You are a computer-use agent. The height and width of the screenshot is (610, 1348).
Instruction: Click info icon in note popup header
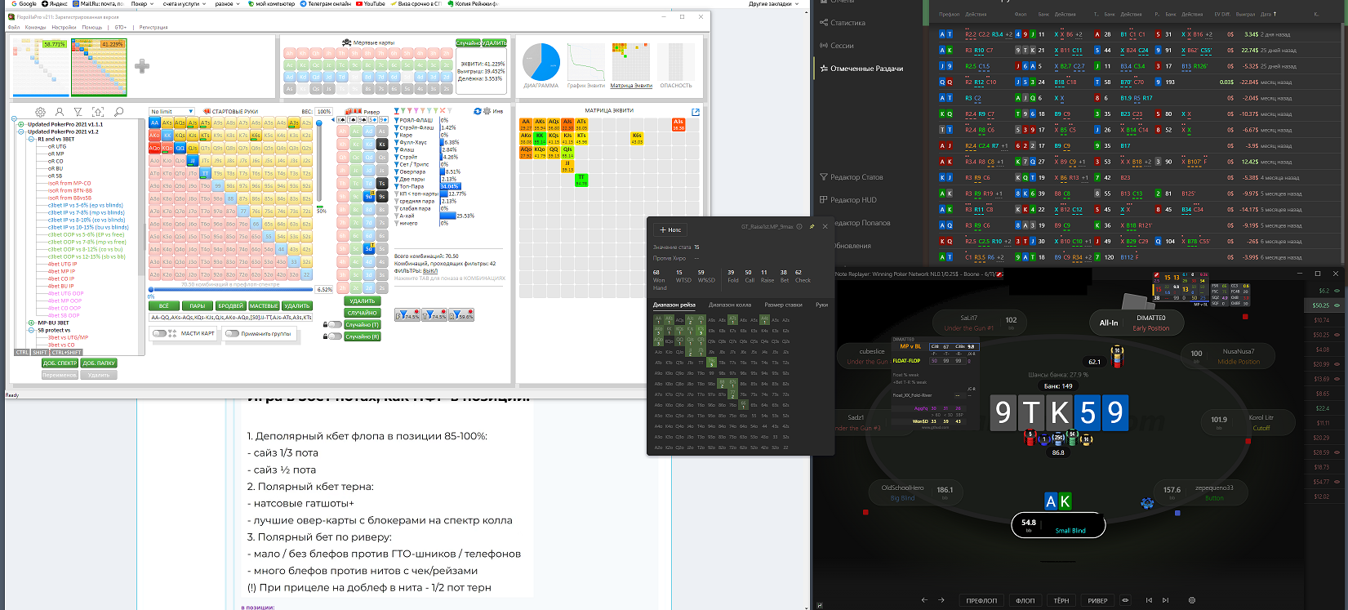point(799,227)
